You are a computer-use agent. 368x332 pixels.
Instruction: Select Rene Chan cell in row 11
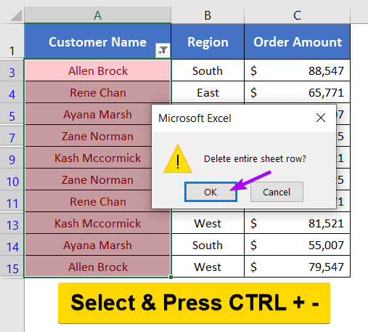coord(89,201)
